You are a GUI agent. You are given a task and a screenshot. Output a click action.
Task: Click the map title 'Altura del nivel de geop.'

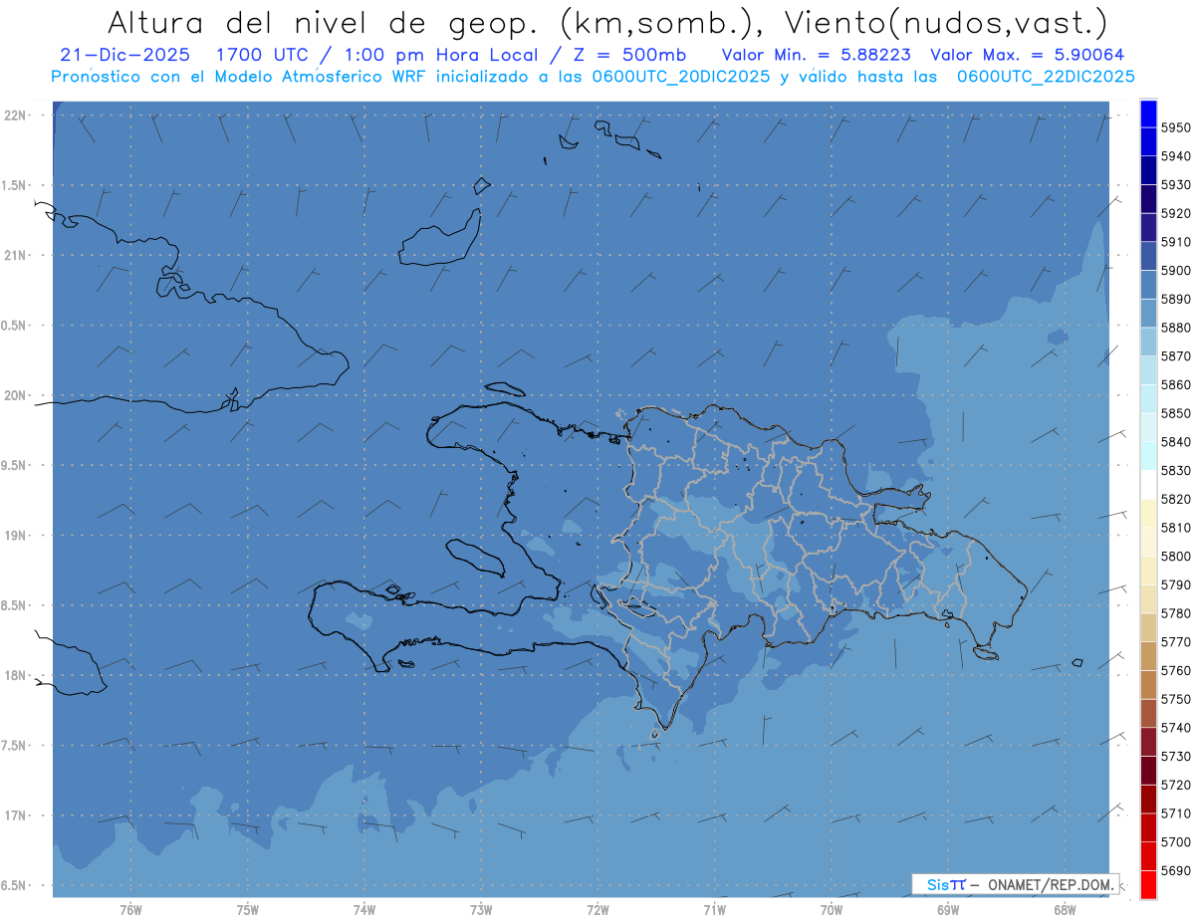pos(325,22)
